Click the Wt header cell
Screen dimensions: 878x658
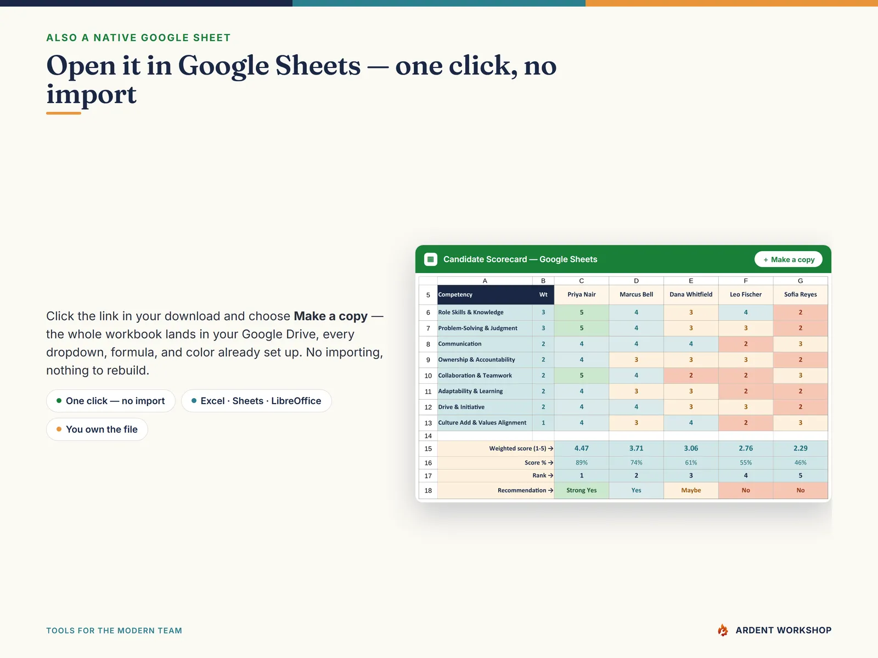click(543, 294)
